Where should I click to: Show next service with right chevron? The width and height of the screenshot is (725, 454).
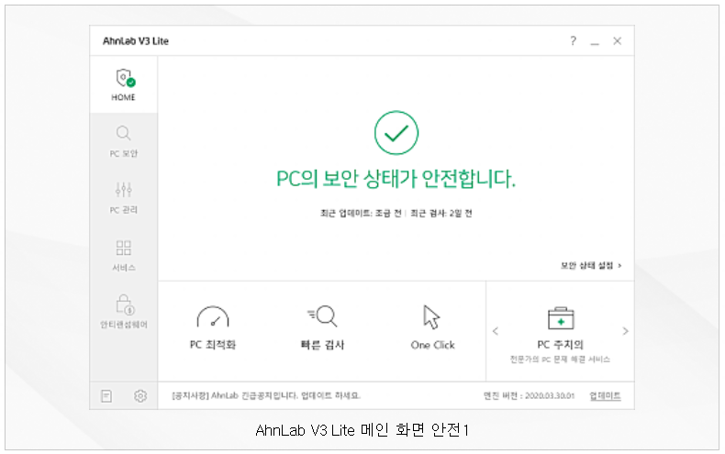click(x=625, y=331)
